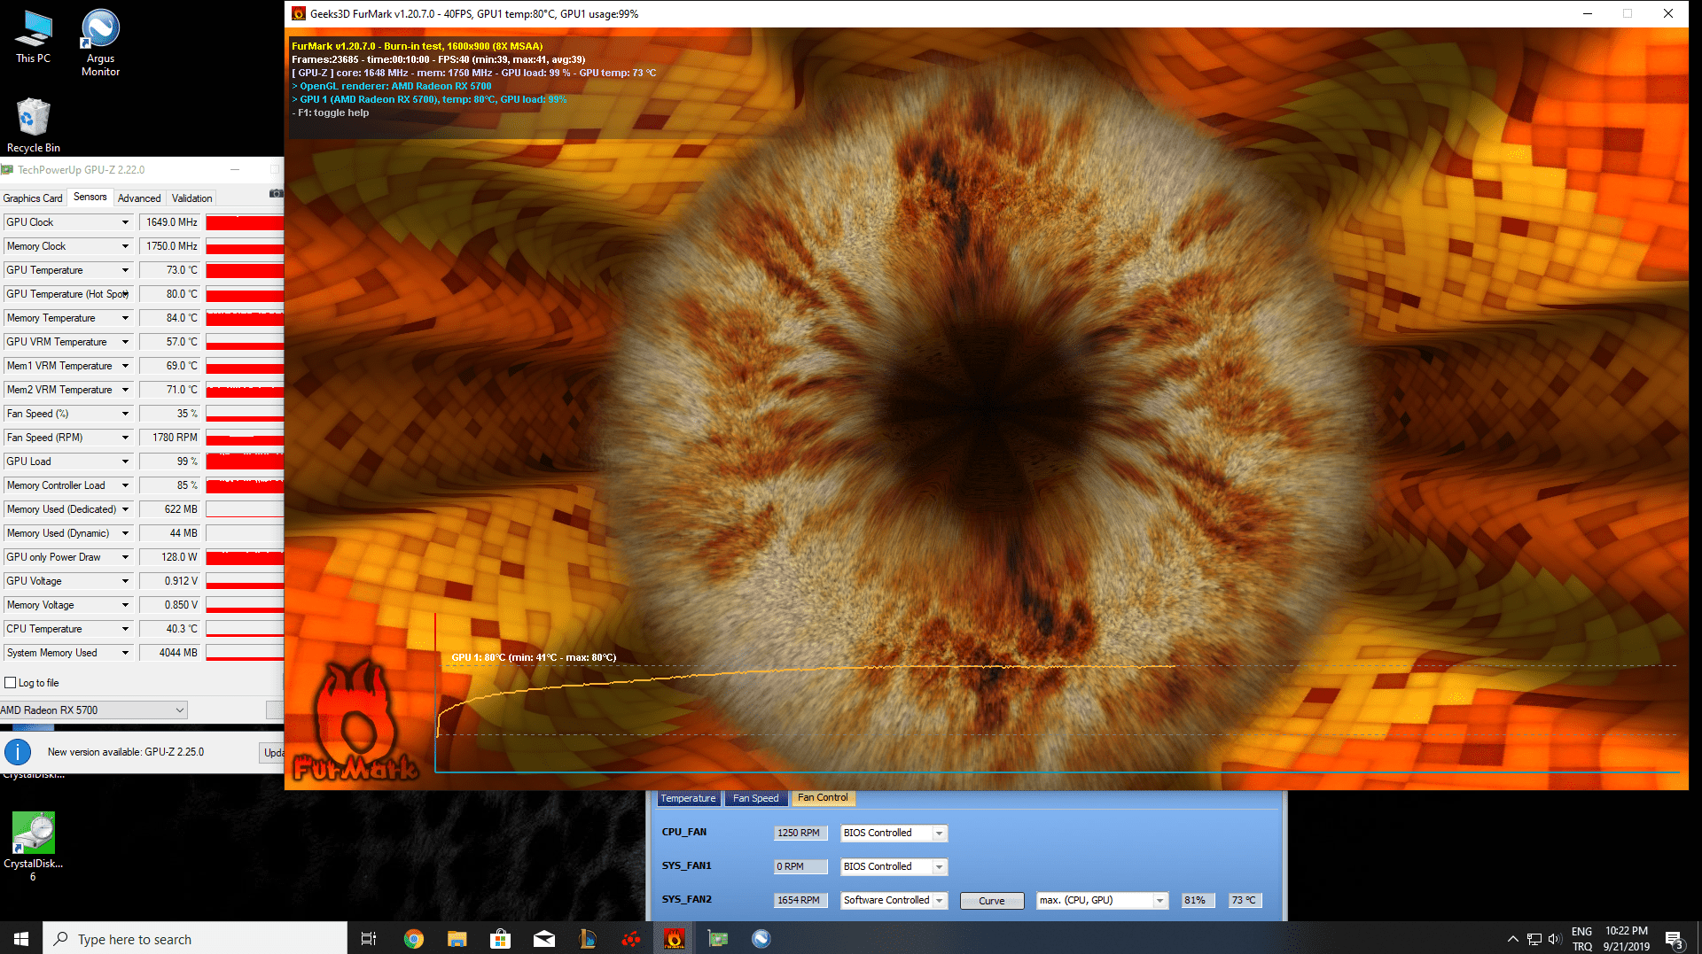This screenshot has height=954, width=1702.
Task: Open the AMD Radeon RX 5700 device selector
Action: pos(93,710)
